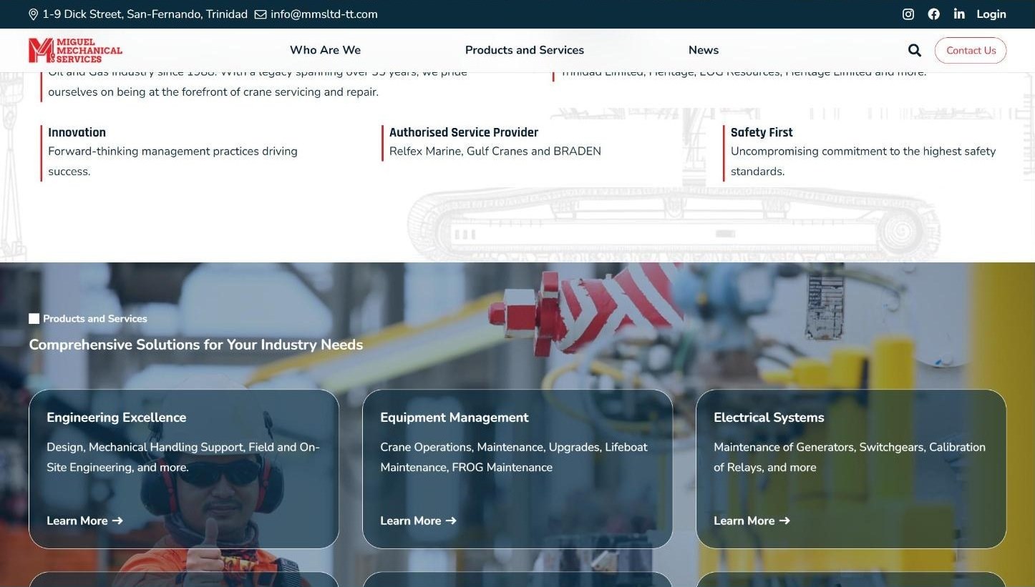Open the Products and Services menu
This screenshot has width=1035, height=587.
pyautogui.click(x=525, y=50)
